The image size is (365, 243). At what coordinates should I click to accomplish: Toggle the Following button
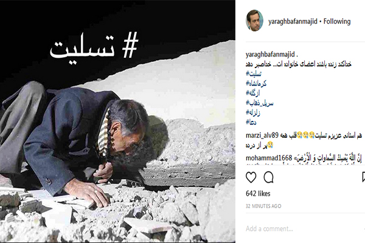337,21
